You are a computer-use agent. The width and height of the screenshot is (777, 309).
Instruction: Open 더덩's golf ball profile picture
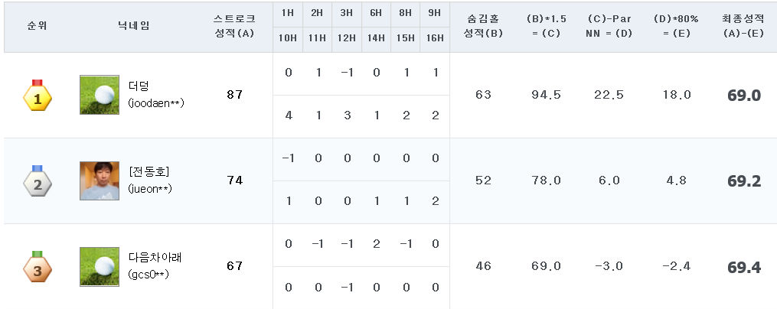[100, 95]
